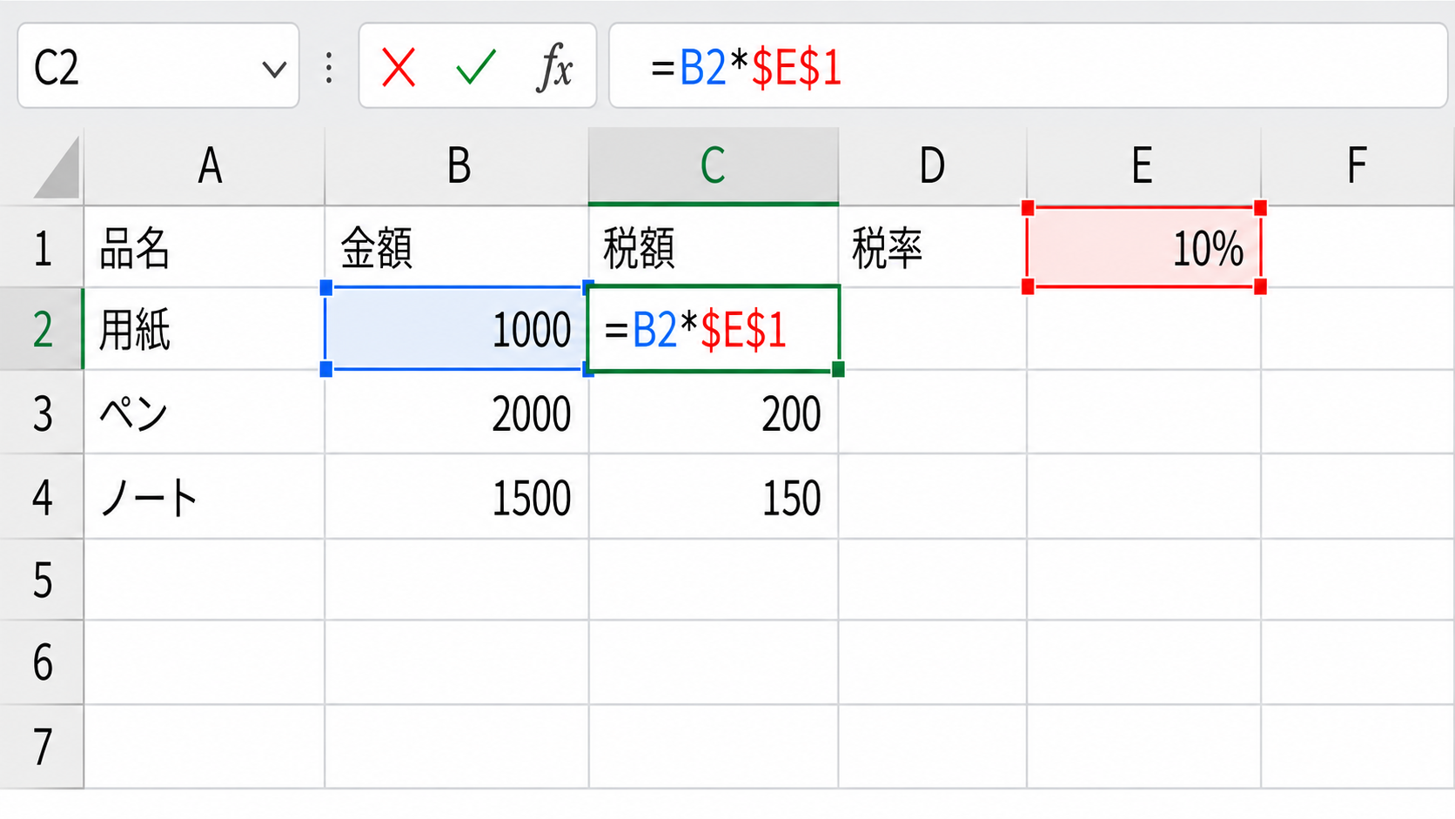
Task: Click cell A2 containing 用紙
Action: point(205,329)
